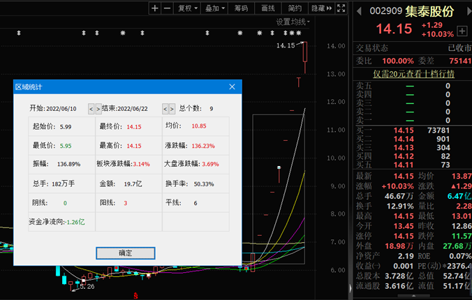Screen dimensions: 472x300
Task: Select the 画线 toolbar item
Action: (x=268, y=8)
